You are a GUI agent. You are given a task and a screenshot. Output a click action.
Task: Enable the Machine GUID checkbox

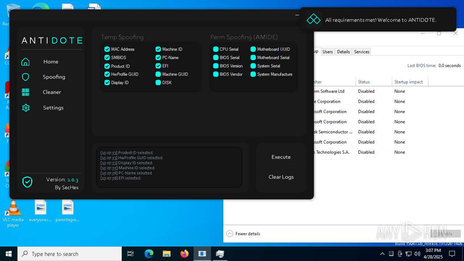(x=158, y=74)
